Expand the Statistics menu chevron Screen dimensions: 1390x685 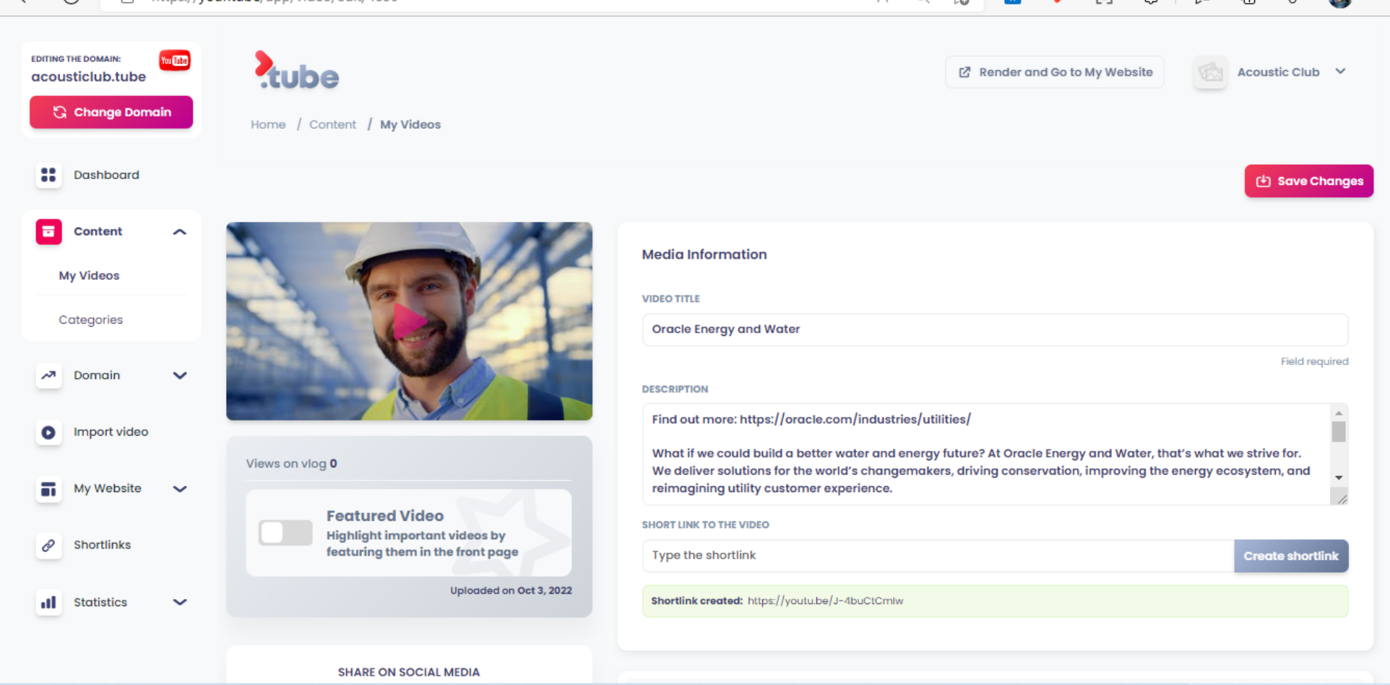pos(180,602)
